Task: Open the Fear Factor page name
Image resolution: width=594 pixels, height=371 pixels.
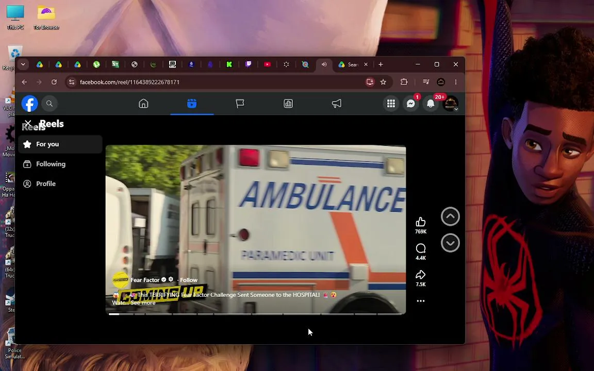Action: pos(145,280)
